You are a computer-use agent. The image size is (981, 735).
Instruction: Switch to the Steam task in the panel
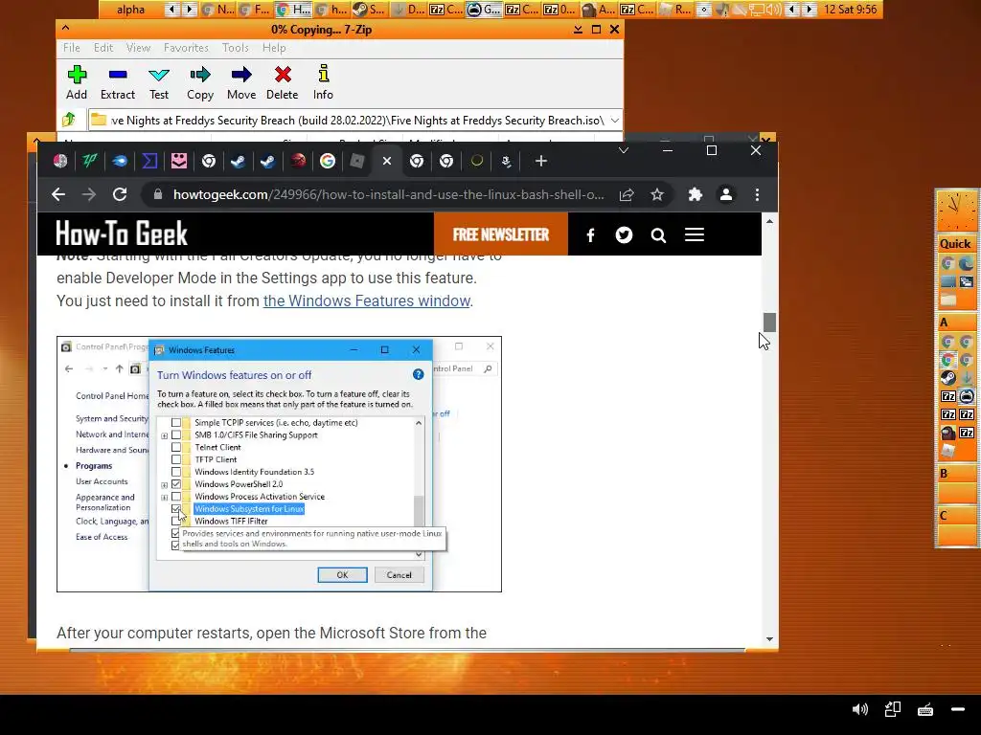tap(369, 10)
